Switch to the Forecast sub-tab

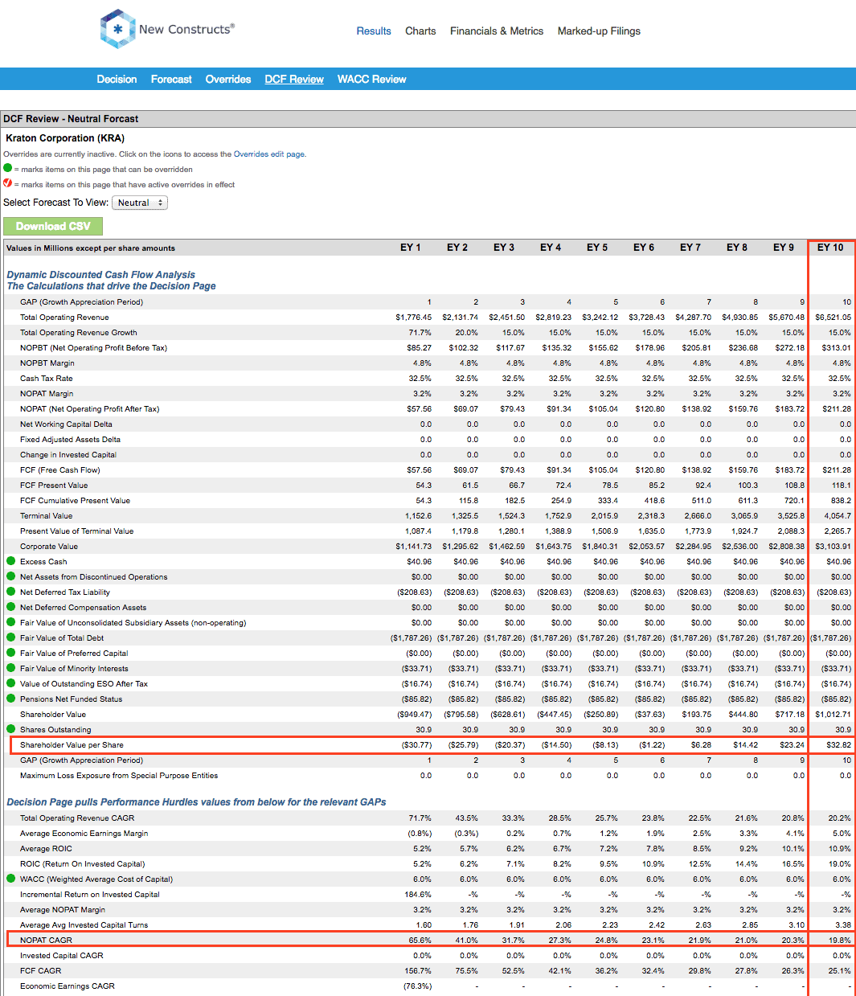[171, 80]
